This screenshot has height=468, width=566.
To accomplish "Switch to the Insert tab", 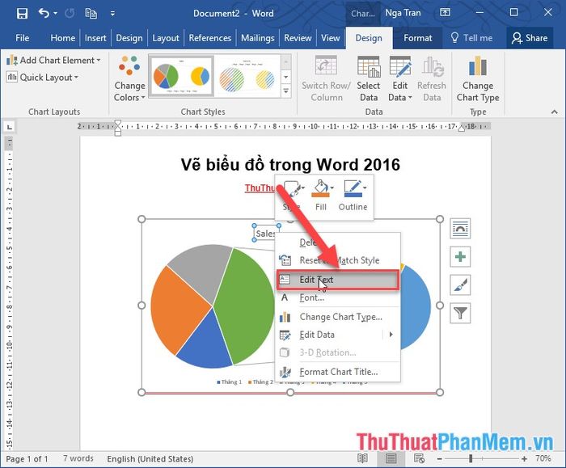I will [x=95, y=38].
